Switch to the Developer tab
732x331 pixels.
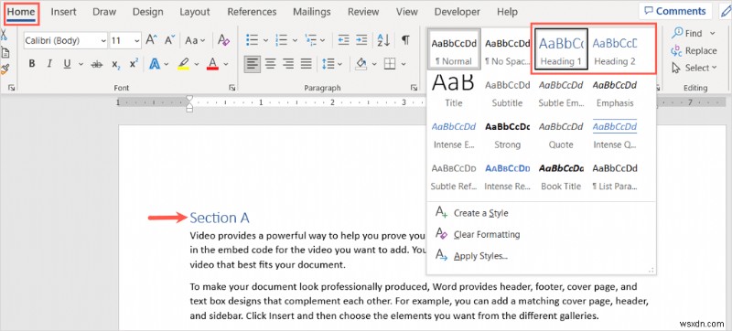[x=457, y=12]
